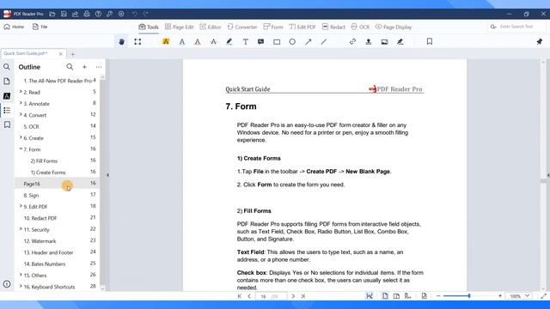Switch to the Redact tab
Viewport: 550px width, 309px height.
click(333, 27)
